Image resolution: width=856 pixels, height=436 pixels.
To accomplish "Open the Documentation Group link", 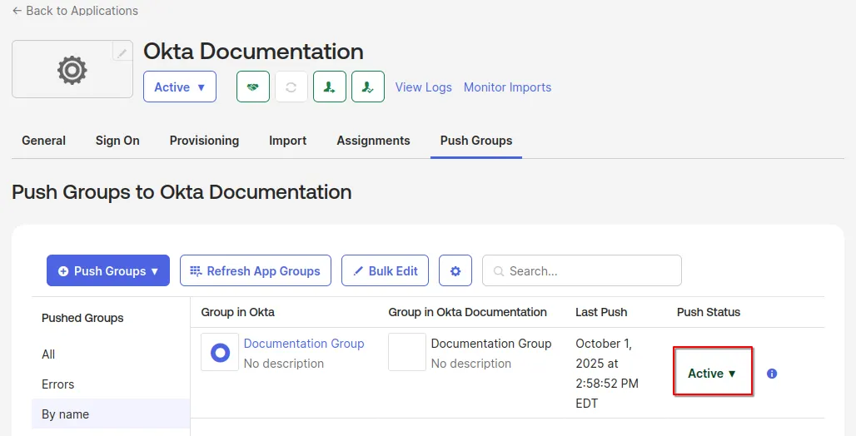I will point(304,344).
